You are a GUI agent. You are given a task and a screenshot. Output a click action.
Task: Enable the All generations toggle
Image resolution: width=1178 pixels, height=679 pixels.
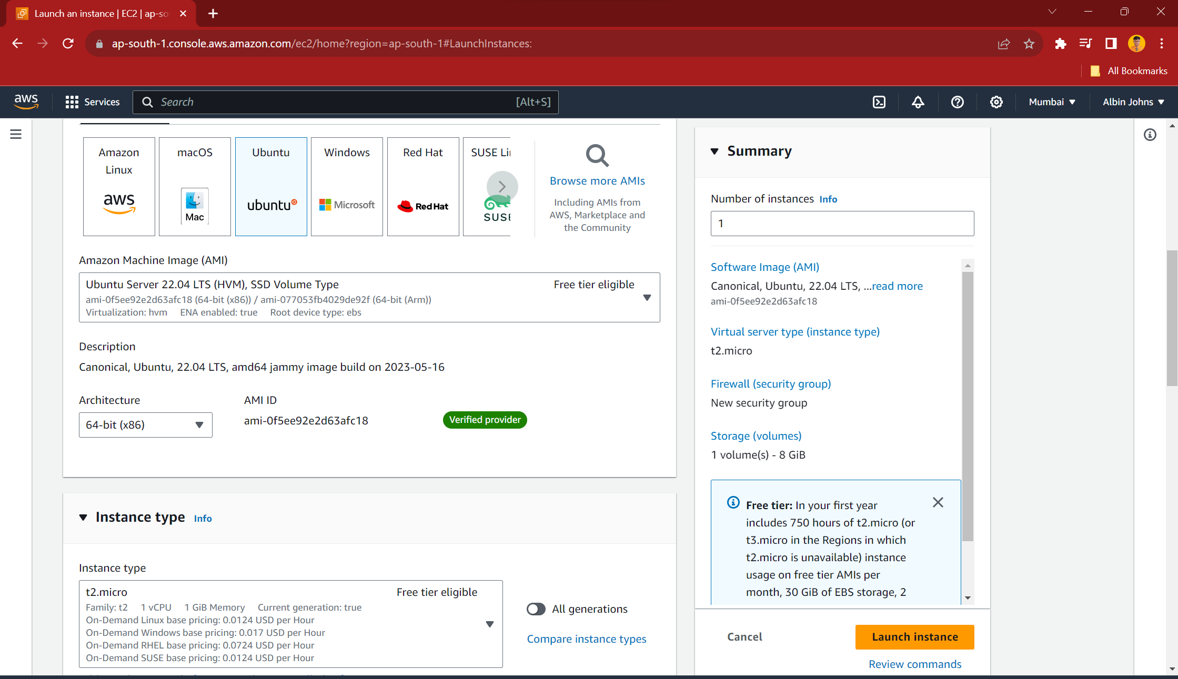click(x=536, y=609)
